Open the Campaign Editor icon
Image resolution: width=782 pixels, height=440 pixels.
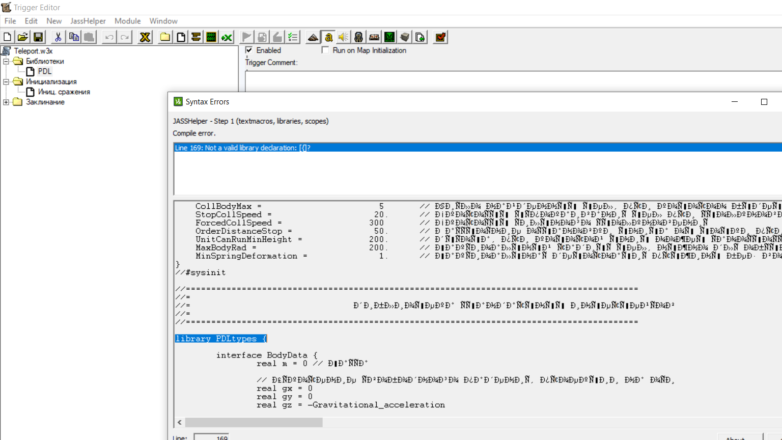coord(374,37)
